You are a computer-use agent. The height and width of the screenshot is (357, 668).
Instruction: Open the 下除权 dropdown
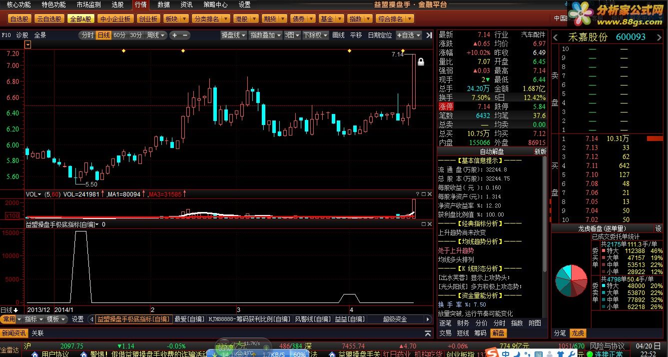click(x=315, y=35)
